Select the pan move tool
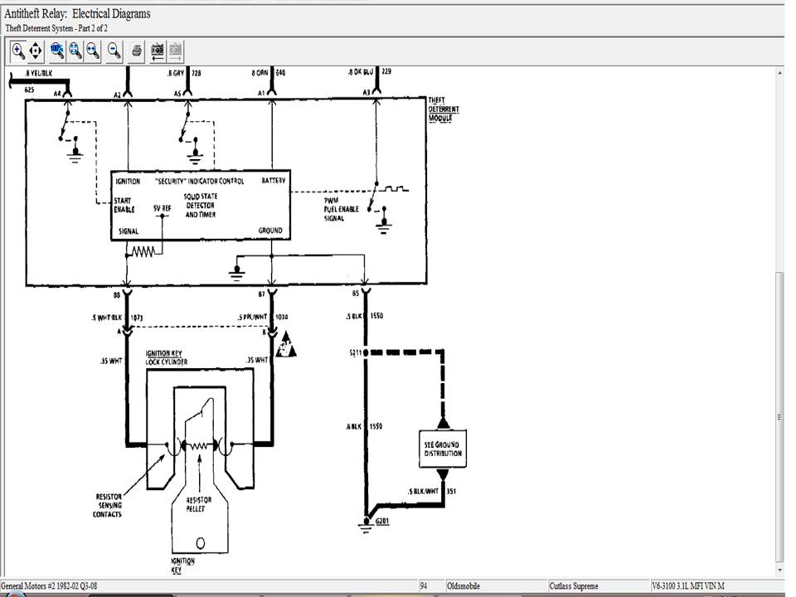 pyautogui.click(x=36, y=51)
